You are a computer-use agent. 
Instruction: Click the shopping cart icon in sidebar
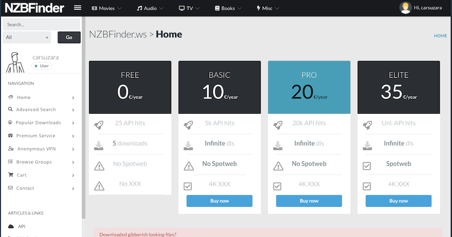[x=11, y=175]
